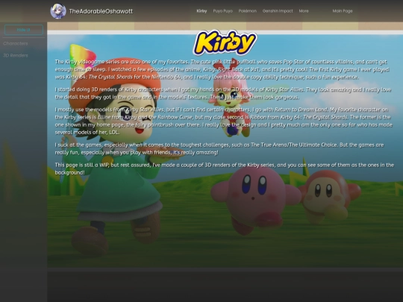Open the Puyo Puyo navigation tab
Screen dimensions: 403x302
click(x=222, y=11)
